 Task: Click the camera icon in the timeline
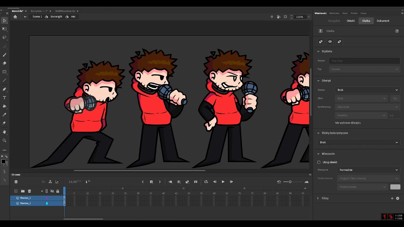coord(44,182)
